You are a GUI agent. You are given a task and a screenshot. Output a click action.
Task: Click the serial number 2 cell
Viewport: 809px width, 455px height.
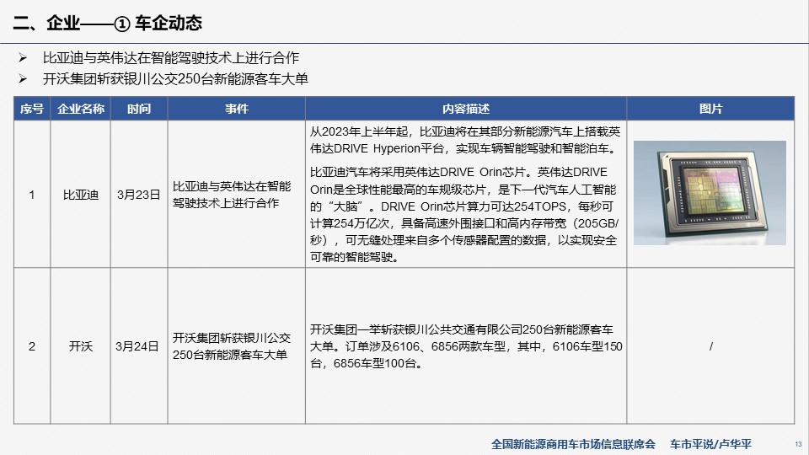(32, 346)
